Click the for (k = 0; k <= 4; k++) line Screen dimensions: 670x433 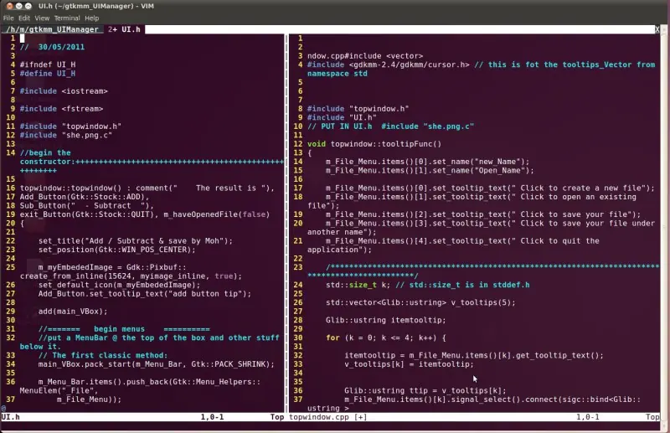tap(386, 338)
